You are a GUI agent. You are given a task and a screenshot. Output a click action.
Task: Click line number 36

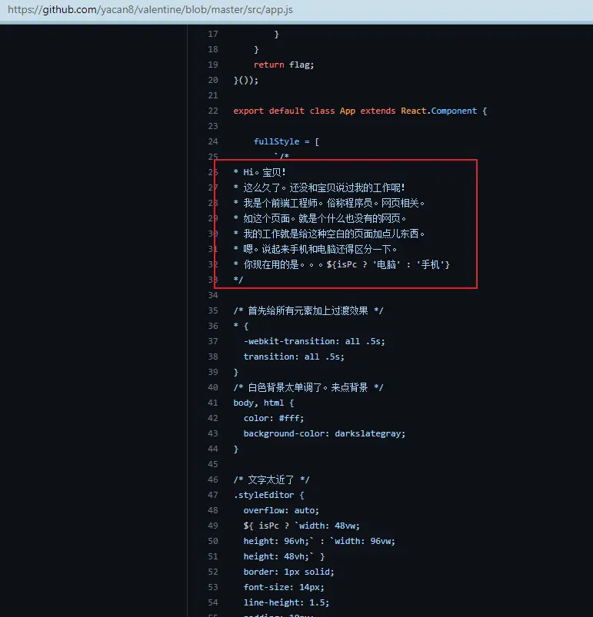(212, 327)
